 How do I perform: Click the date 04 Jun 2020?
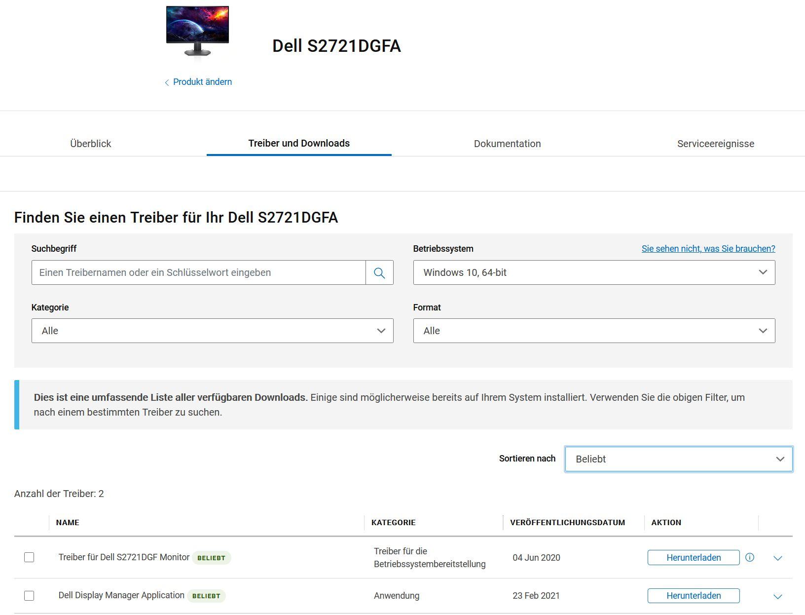536,558
